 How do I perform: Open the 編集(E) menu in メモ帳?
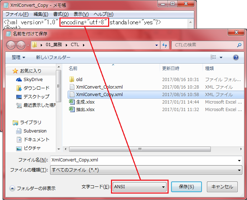pos(41,14)
